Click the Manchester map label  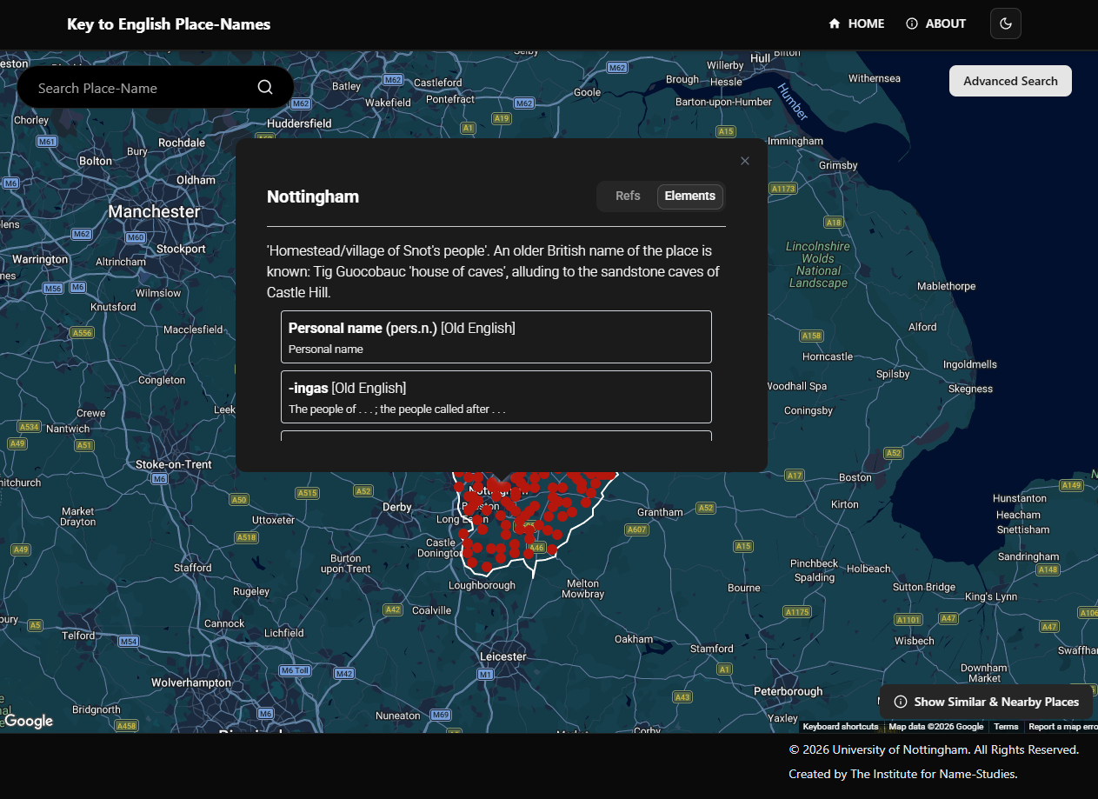point(154,211)
